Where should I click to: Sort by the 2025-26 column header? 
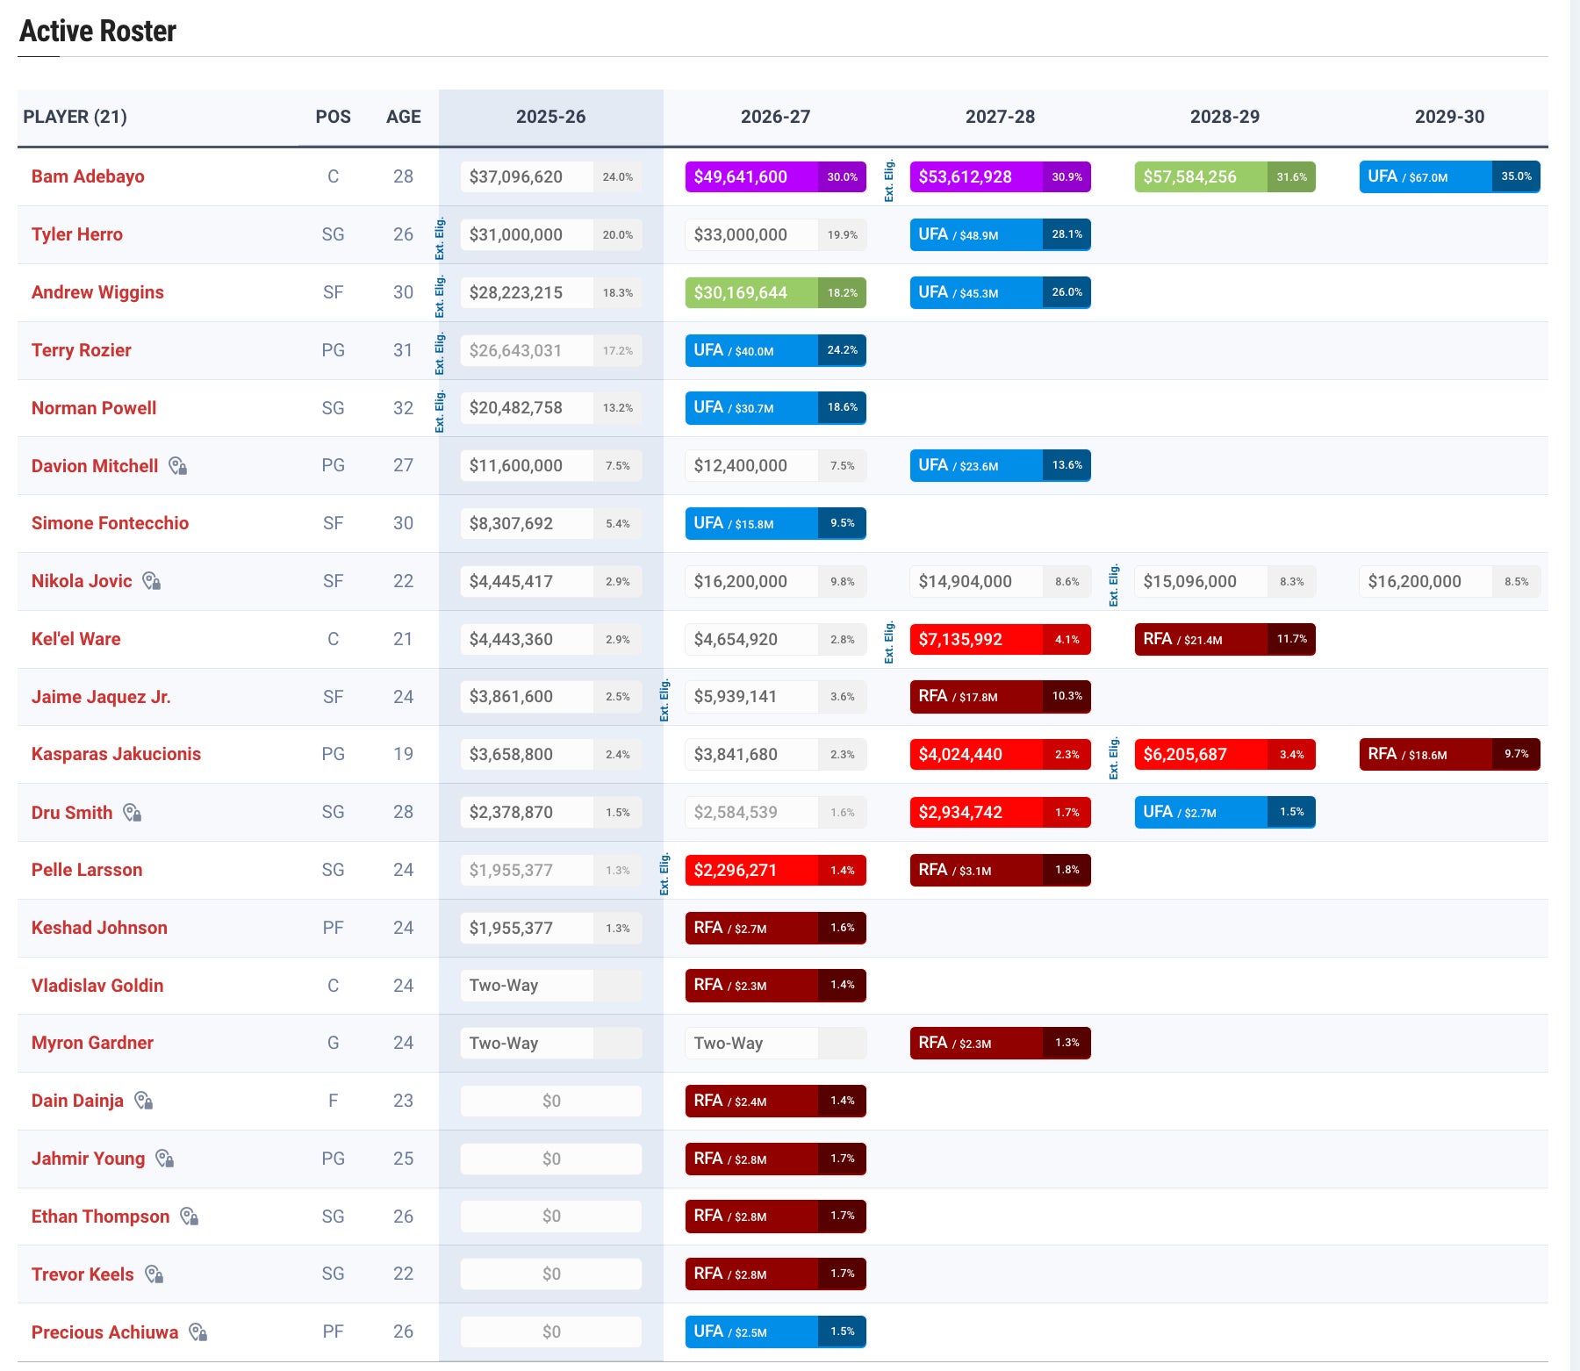pos(550,117)
